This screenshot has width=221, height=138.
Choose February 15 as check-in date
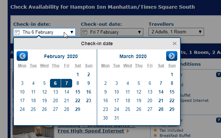pyautogui.click(x=78, y=92)
